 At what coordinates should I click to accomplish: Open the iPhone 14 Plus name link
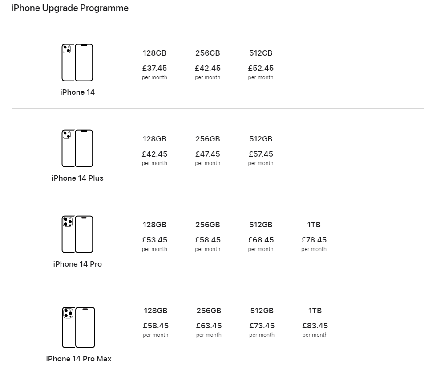77,178
